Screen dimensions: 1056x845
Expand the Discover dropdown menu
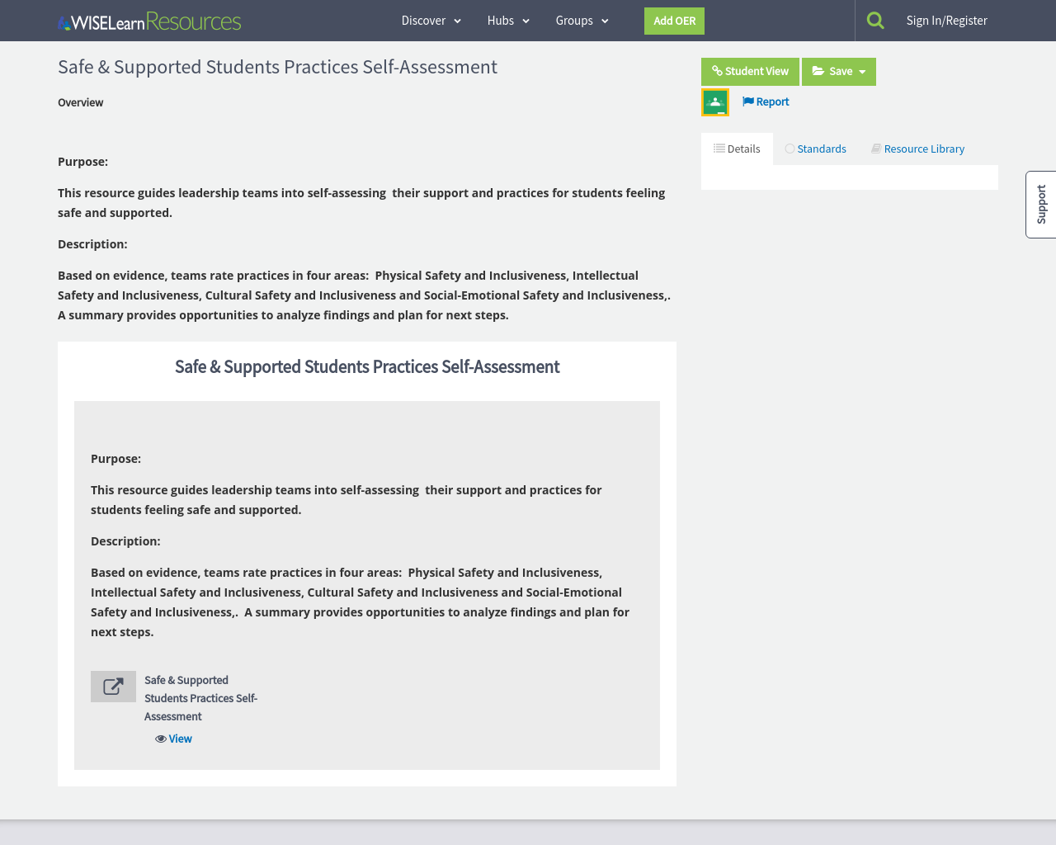coord(430,21)
